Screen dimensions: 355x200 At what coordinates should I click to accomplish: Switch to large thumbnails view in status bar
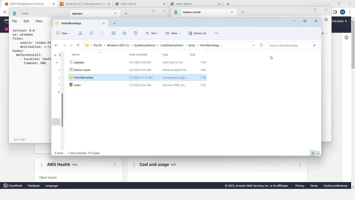[318, 153]
